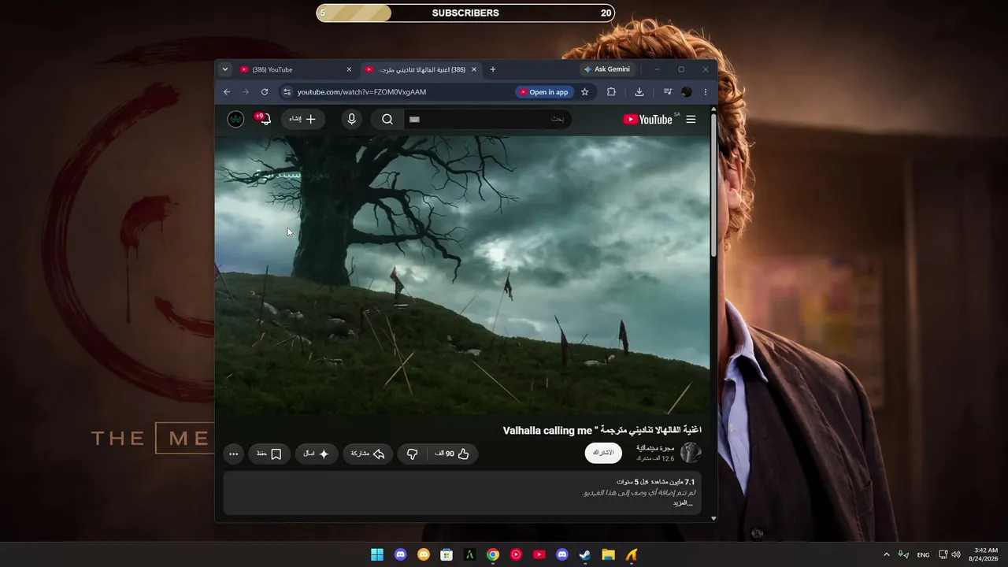The height and width of the screenshot is (567, 1008).
Task: Close the Arabic-titled Valhalla video tab
Action: [x=473, y=69]
